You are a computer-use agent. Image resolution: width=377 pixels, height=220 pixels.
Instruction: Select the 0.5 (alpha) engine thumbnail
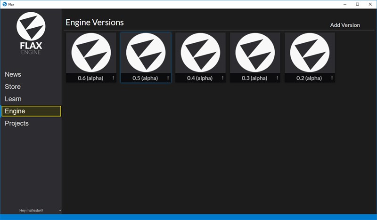tap(146, 53)
